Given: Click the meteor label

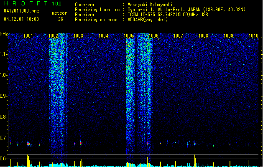Looking at the screenshot, I should tap(59, 13).
